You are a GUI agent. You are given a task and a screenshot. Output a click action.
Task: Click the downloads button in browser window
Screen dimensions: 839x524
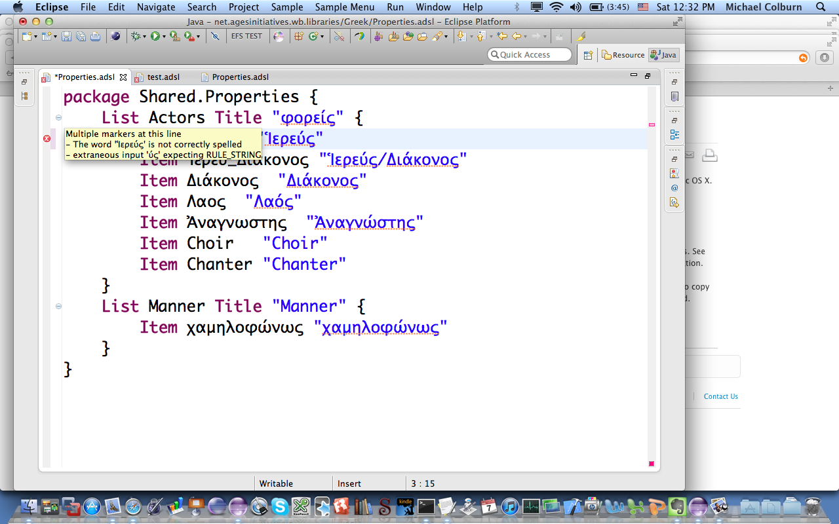825,58
